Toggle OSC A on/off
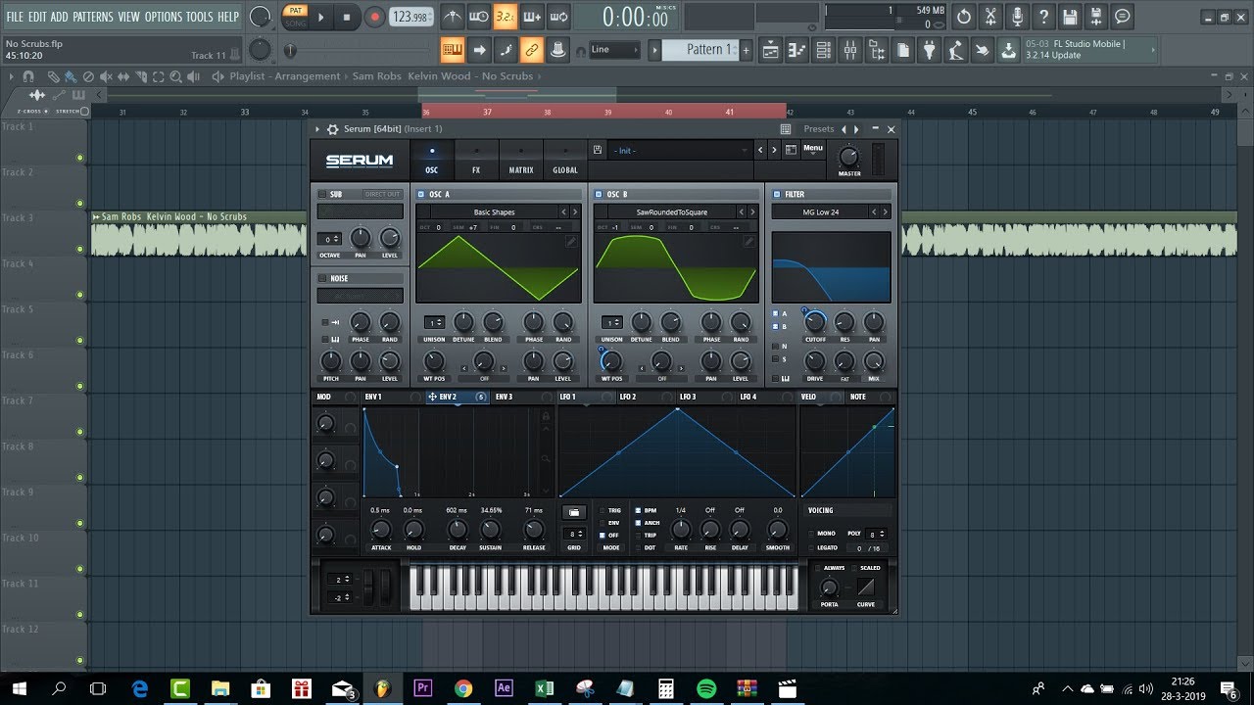The image size is (1254, 705). [420, 194]
